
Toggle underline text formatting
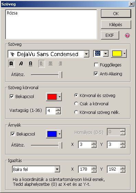point(31,64)
